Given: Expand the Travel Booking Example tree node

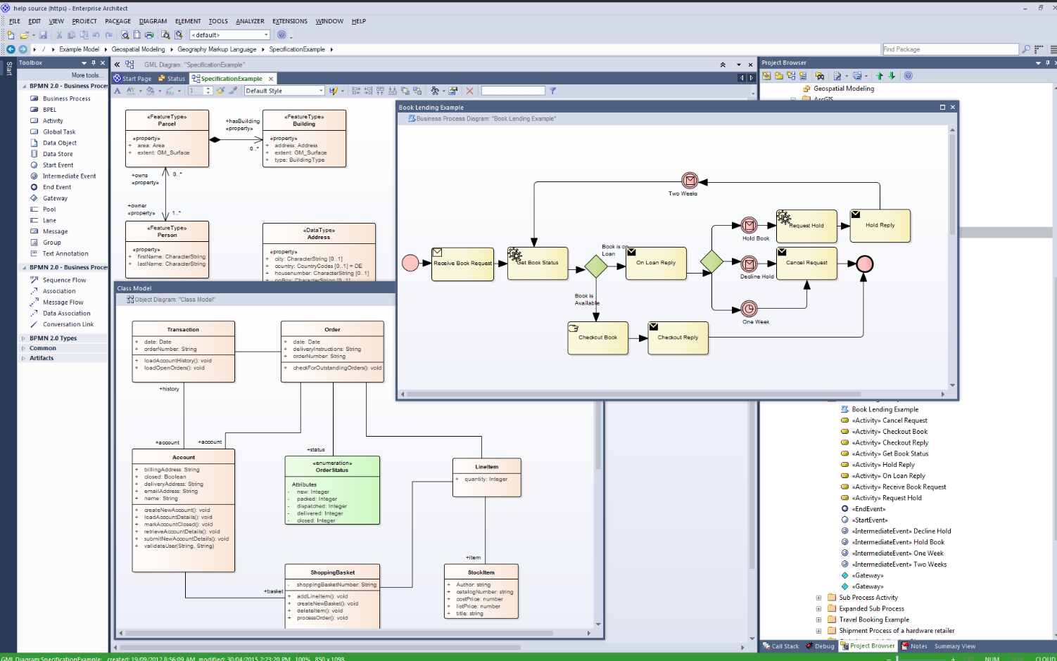Looking at the screenshot, I should 818,620.
